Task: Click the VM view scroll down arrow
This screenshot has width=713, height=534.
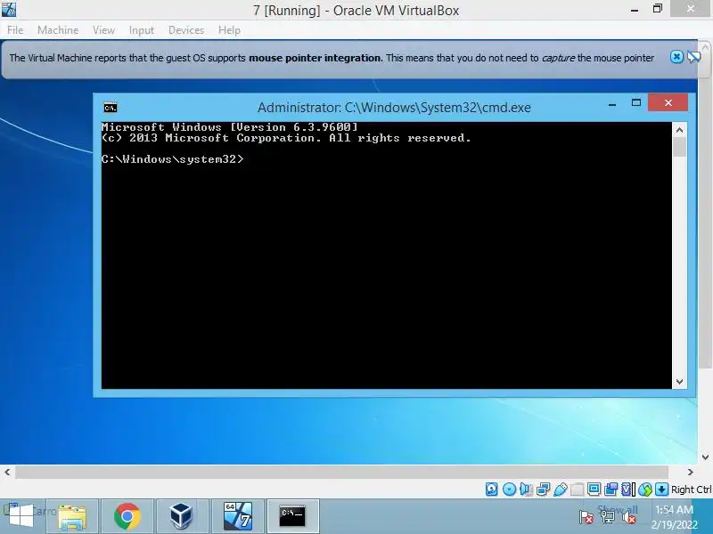Action: 705,457
